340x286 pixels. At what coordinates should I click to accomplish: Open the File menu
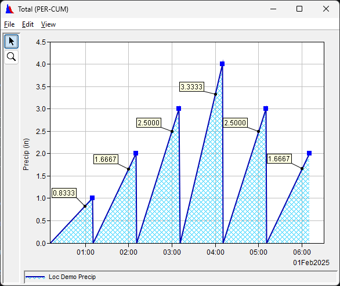[9, 24]
